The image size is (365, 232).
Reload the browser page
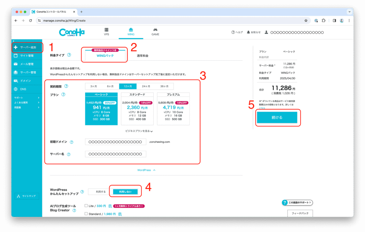(31, 20)
